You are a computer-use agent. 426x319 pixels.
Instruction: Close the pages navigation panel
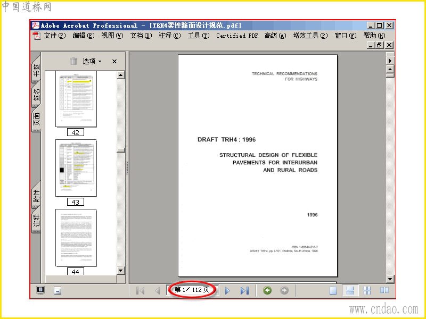click(x=114, y=62)
